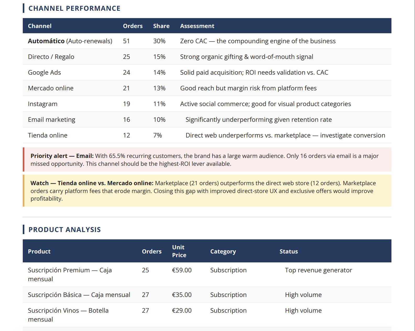Click the 7% share value
Screen dimensions: 415x331
[x=158, y=135]
